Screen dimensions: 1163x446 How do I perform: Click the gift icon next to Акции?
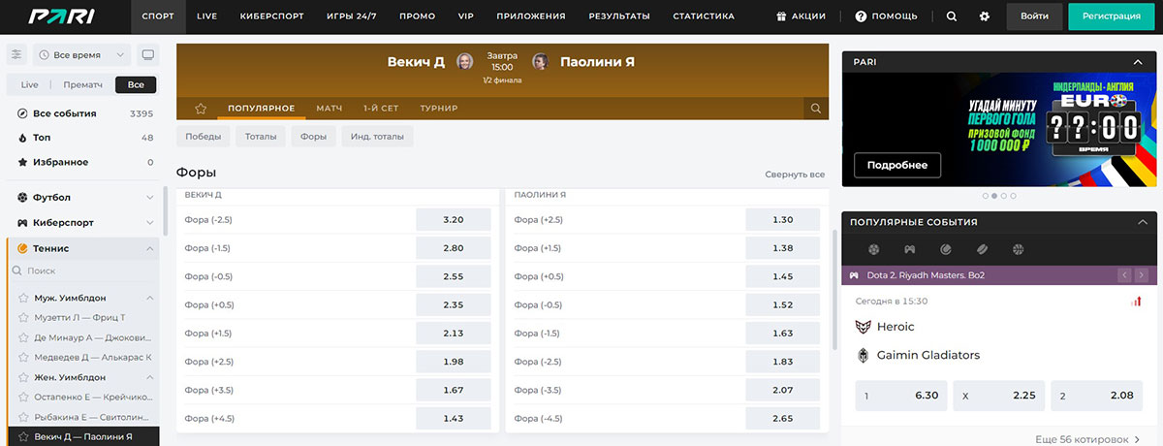(x=782, y=16)
